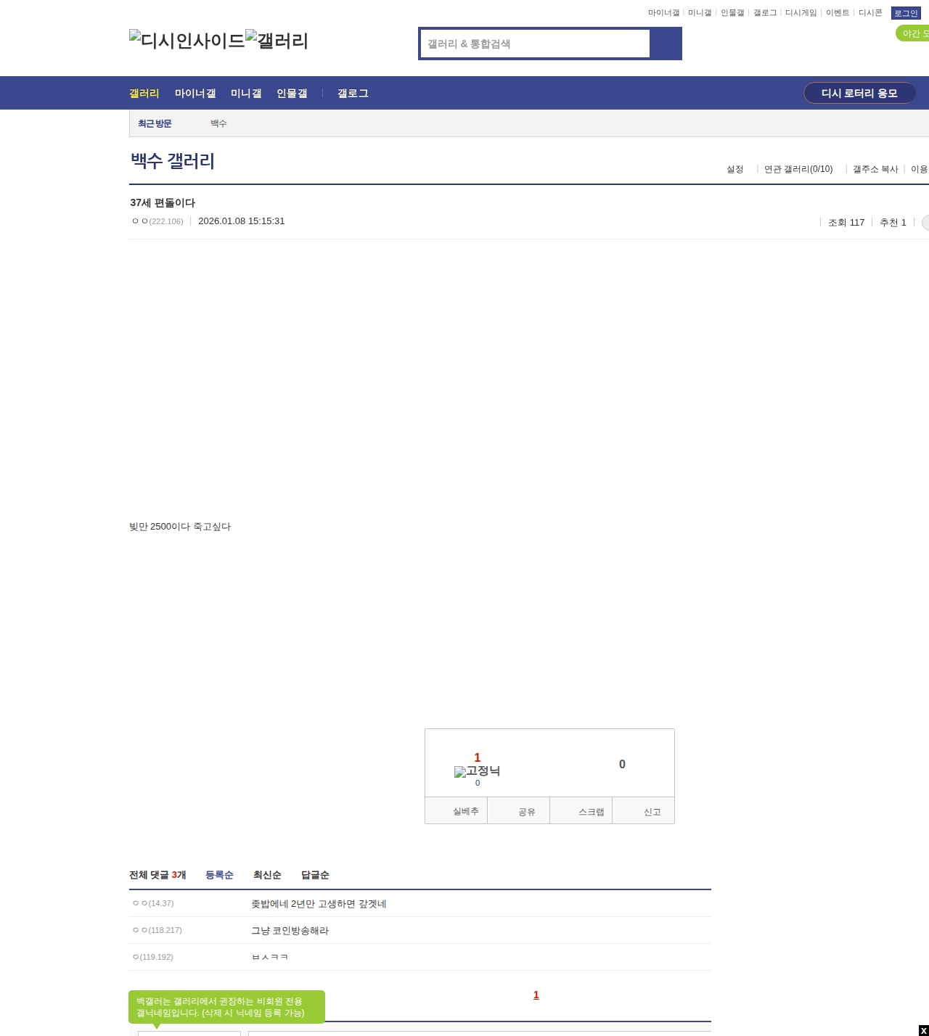929x1036 pixels.
Task: Open recently visited 백수 gallery link
Action: click(218, 123)
